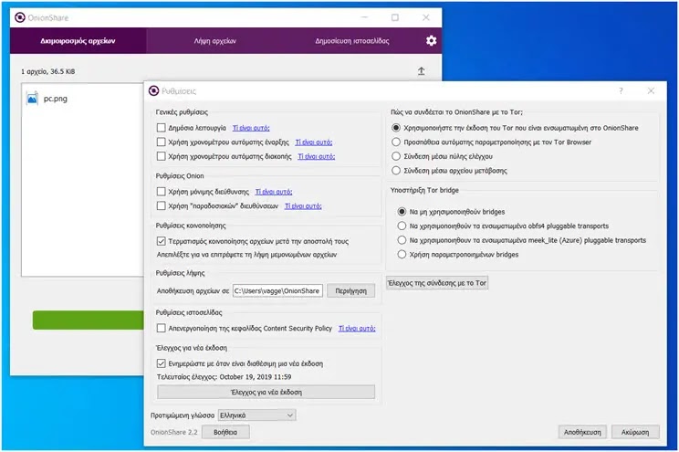Image resolution: width=679 pixels, height=452 pixels.
Task: Click Έλεγχος για νέα έκδοση button
Action: click(266, 393)
